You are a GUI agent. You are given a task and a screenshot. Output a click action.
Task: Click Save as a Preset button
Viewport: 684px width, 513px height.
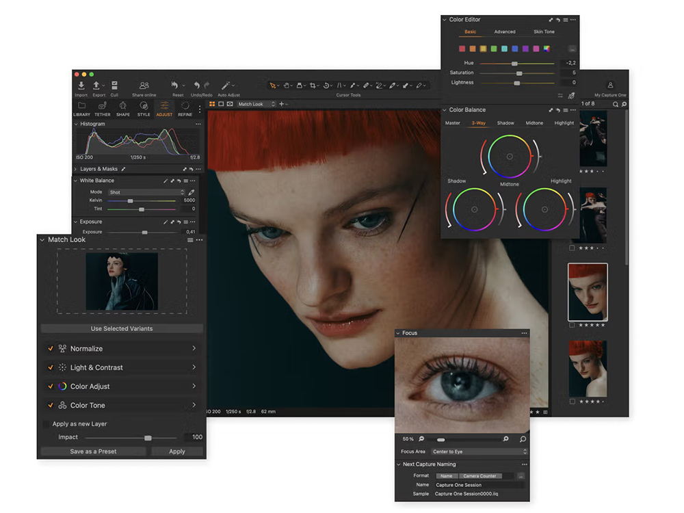93,451
